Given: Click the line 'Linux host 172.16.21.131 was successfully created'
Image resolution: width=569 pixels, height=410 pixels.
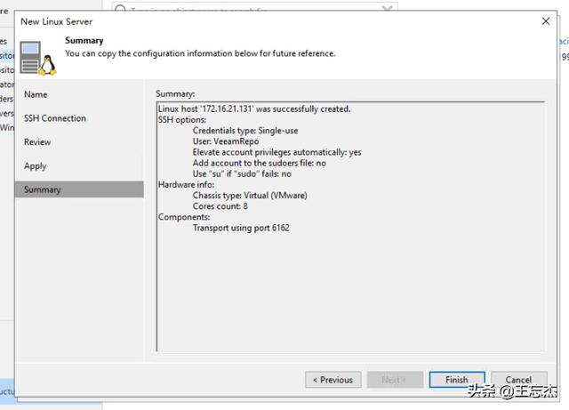Looking at the screenshot, I should tap(254, 109).
